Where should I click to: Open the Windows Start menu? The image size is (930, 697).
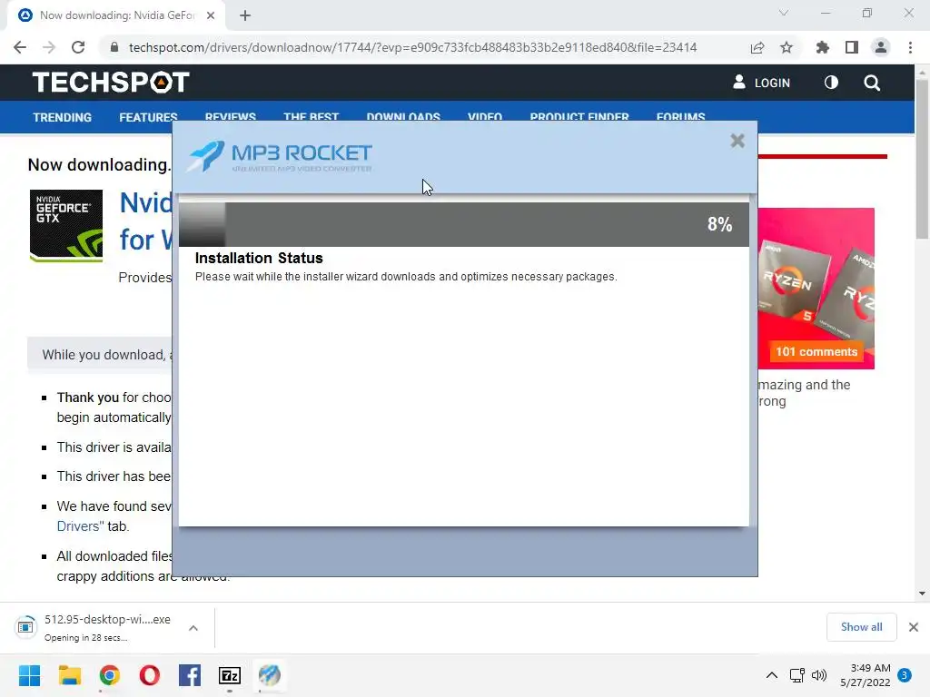[29, 675]
